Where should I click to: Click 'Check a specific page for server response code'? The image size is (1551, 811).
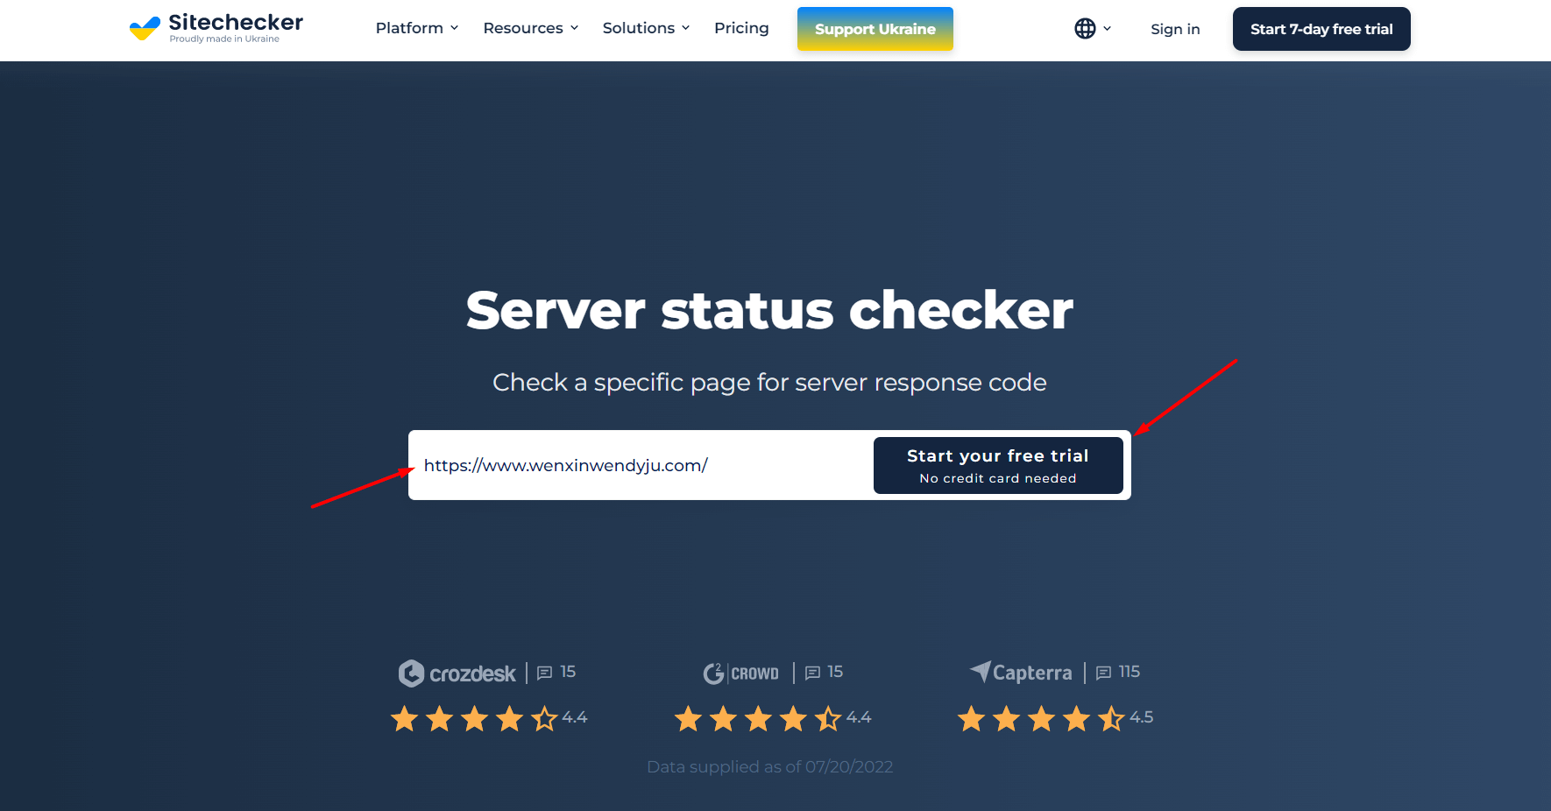click(x=769, y=383)
